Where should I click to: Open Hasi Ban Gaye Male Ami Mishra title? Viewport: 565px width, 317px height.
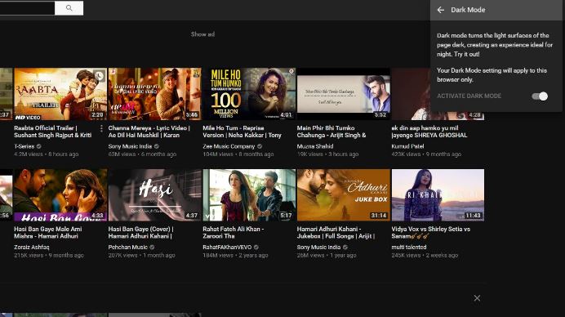[48, 233]
